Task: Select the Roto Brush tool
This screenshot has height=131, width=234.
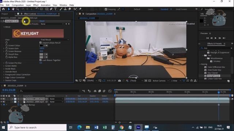Action: [75, 9]
